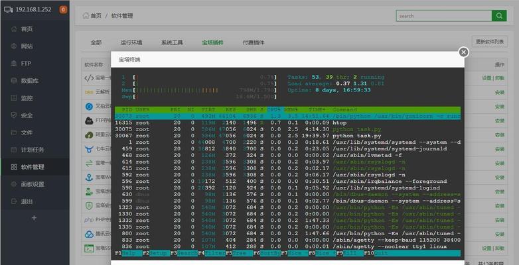519x265 pixels.
Task: Click the 更新软件列表 button
Action: point(490,42)
